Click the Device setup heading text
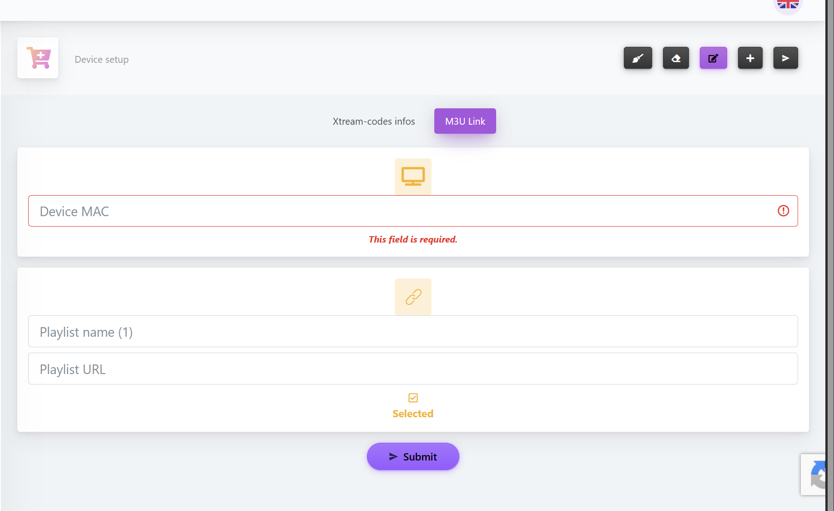The width and height of the screenshot is (834, 511). point(101,60)
